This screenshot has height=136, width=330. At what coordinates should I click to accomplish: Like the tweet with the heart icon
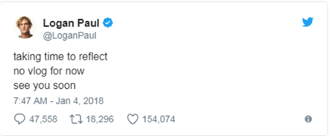pos(133,119)
